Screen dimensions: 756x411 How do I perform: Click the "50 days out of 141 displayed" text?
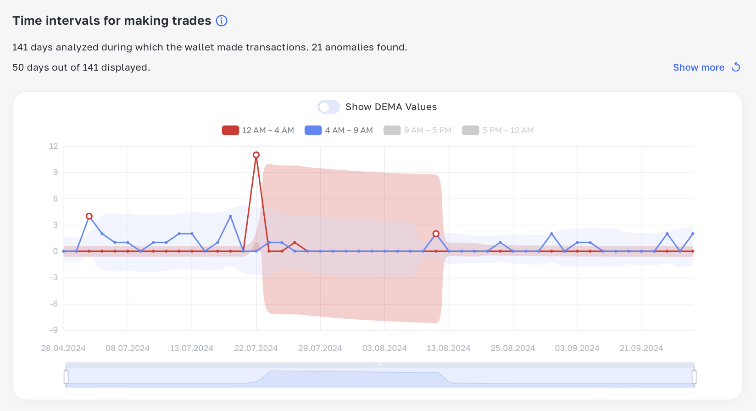[81, 67]
